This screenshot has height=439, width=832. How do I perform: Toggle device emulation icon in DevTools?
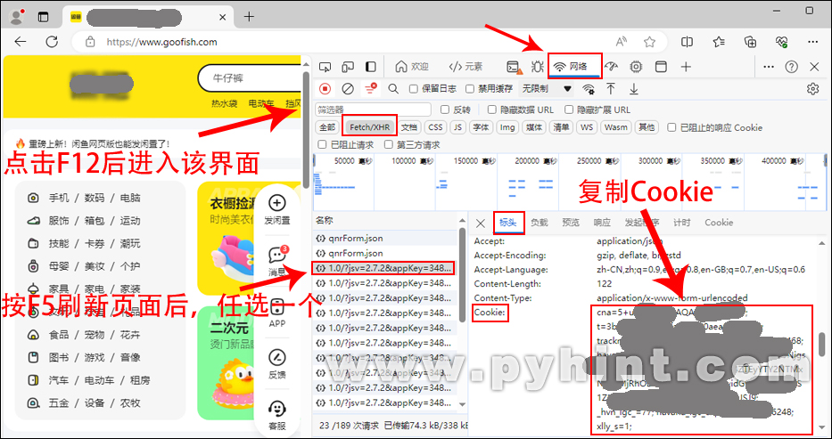348,67
